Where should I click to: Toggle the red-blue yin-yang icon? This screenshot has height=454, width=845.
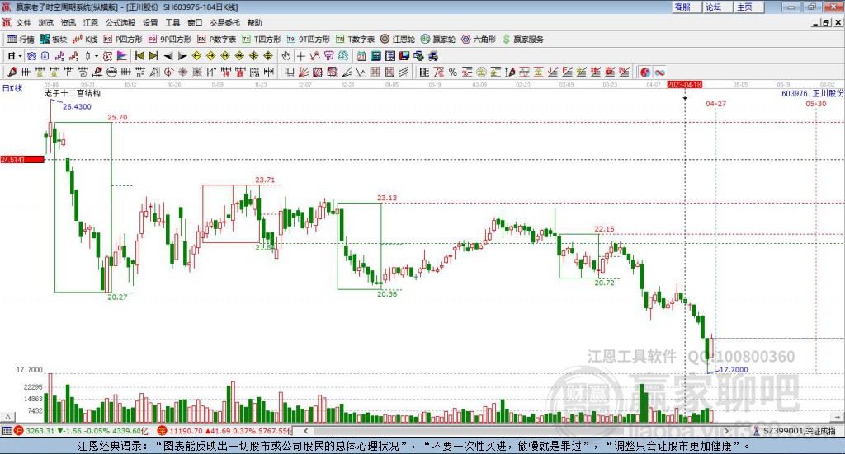(645, 72)
